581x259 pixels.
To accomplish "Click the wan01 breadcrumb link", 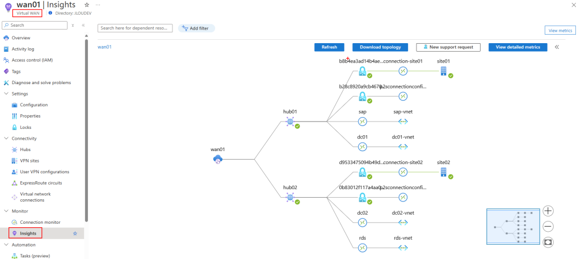I will 104,47.
